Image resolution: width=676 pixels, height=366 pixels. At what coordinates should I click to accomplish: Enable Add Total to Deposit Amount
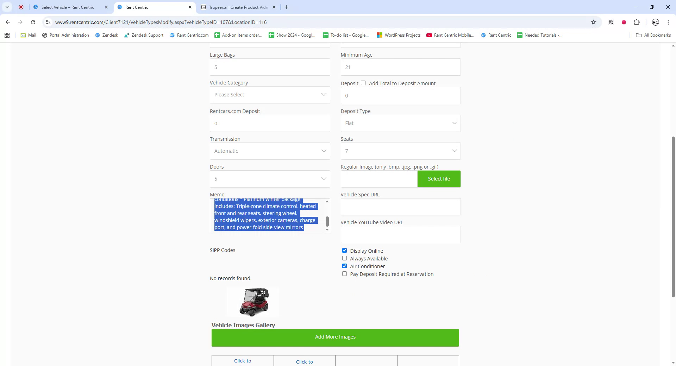point(363,83)
